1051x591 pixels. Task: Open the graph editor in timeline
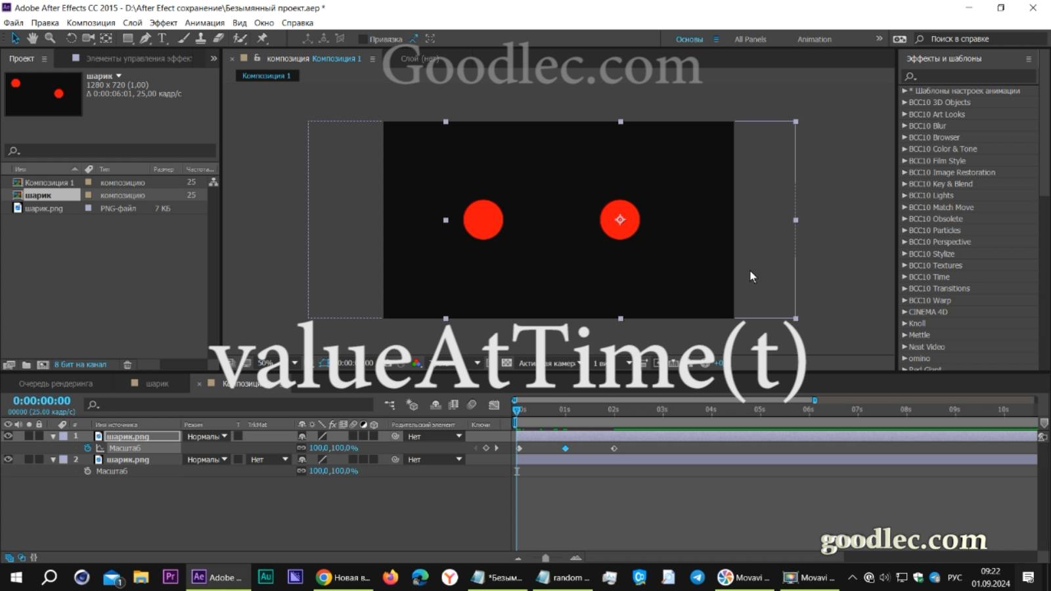pos(494,405)
